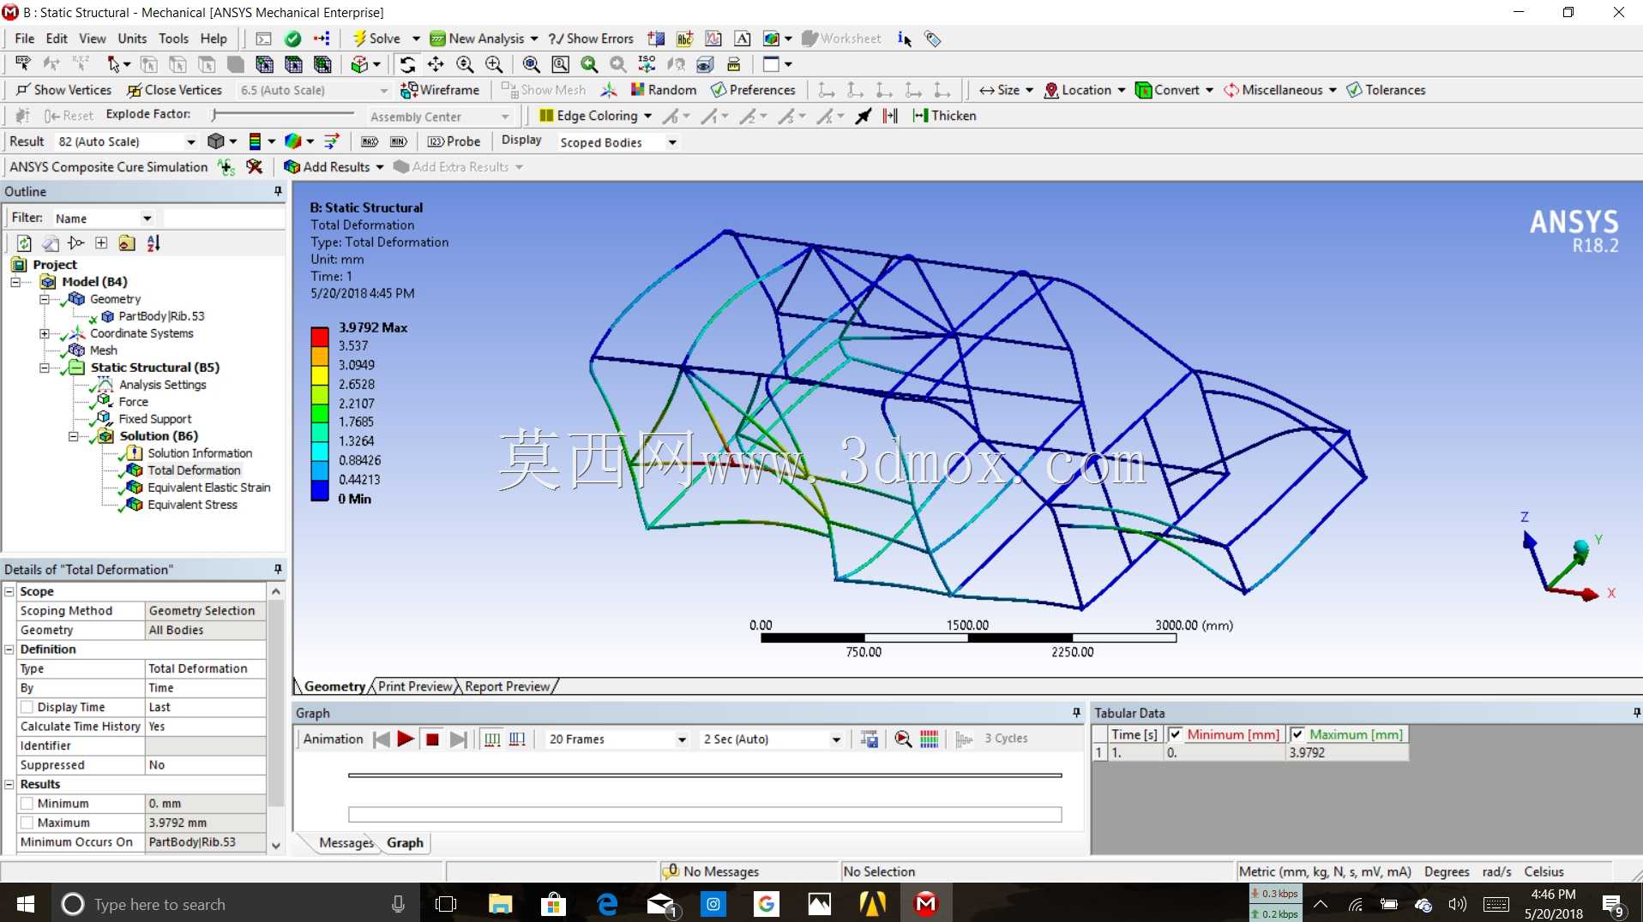Screen dimensions: 1643x922
Task: Step to the previous animation frame
Action: click(382, 739)
